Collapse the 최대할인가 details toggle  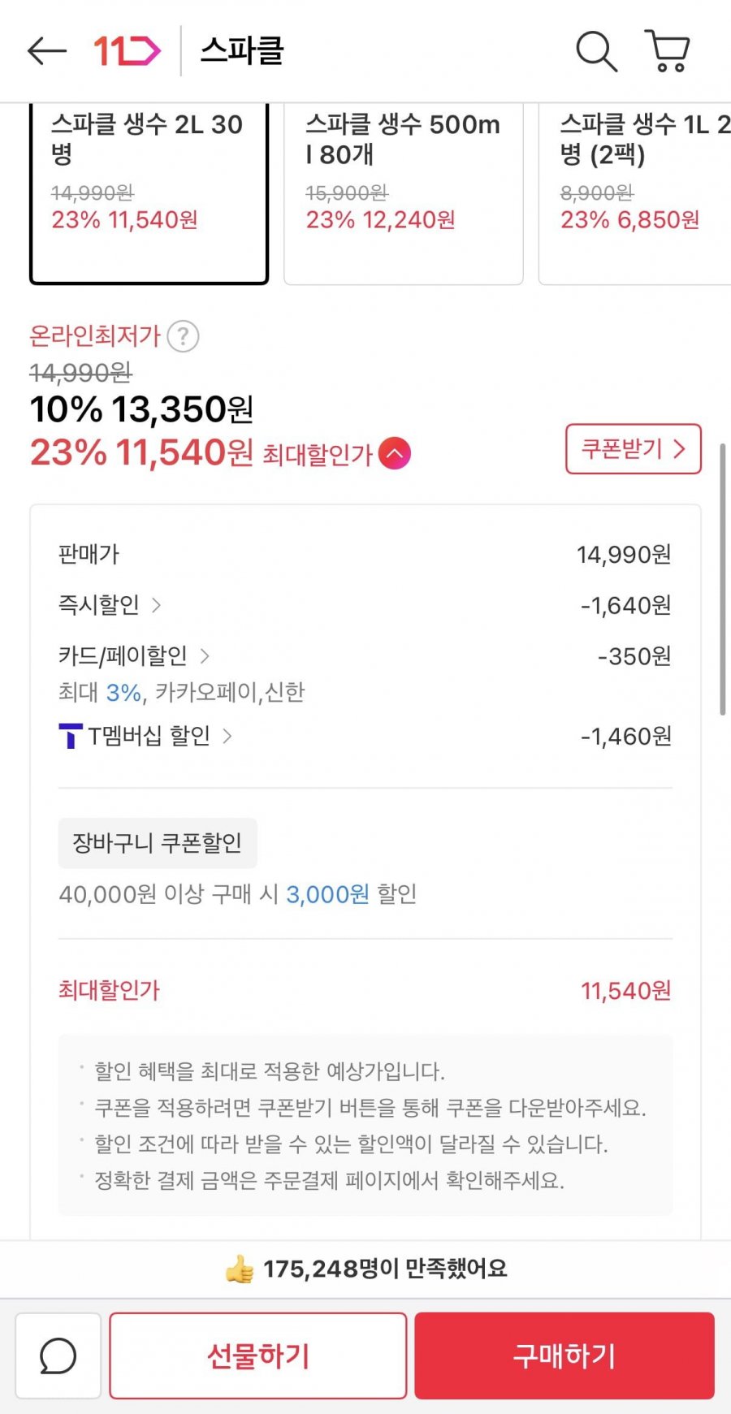(x=395, y=453)
